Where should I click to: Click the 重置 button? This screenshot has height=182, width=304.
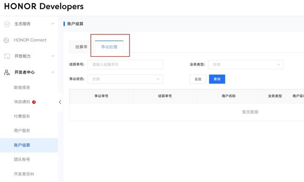pos(198,79)
